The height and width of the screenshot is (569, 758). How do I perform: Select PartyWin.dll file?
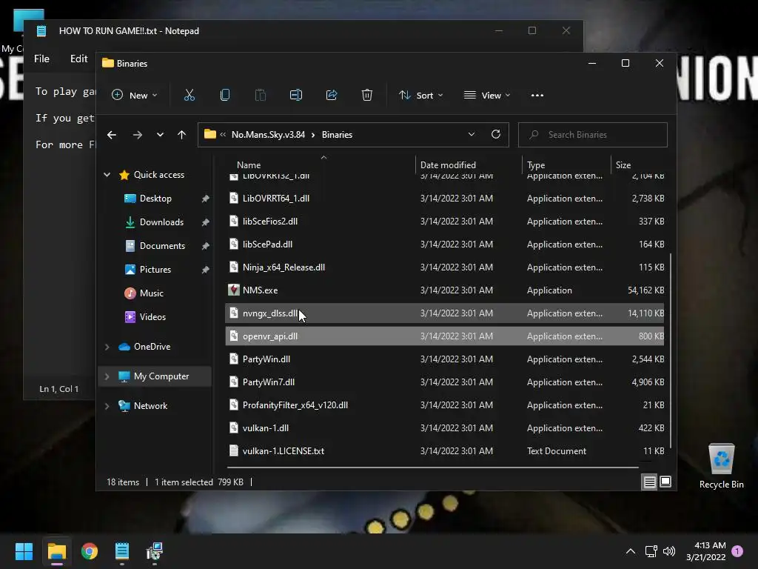click(444, 359)
